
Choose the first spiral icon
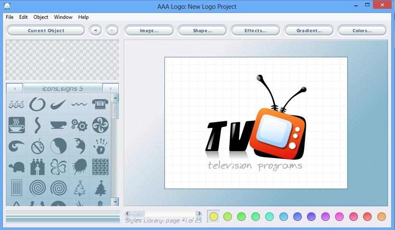click(x=38, y=188)
